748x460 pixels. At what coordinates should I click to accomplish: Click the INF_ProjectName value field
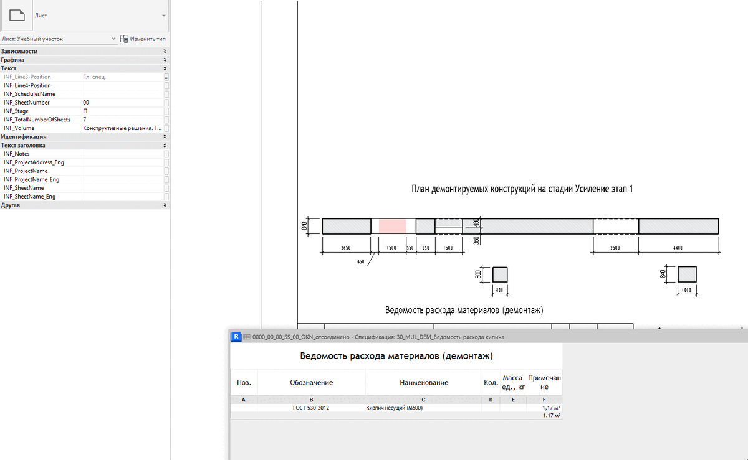click(x=122, y=171)
